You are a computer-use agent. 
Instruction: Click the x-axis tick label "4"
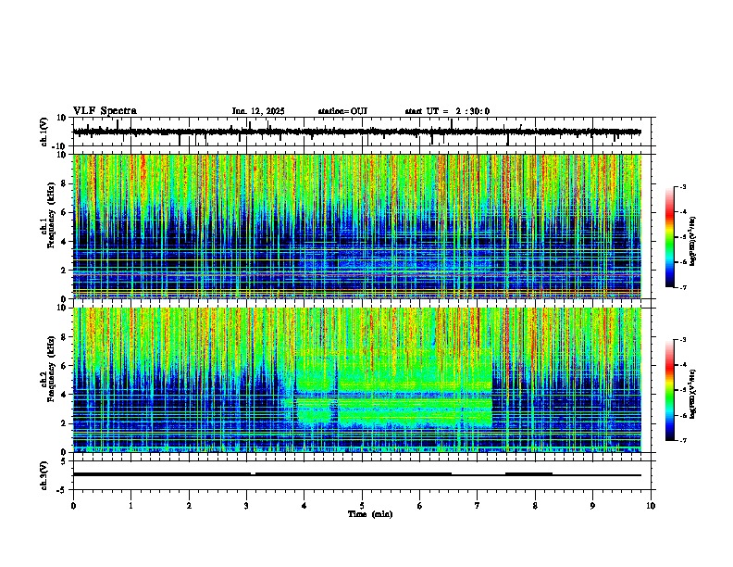coord(304,506)
